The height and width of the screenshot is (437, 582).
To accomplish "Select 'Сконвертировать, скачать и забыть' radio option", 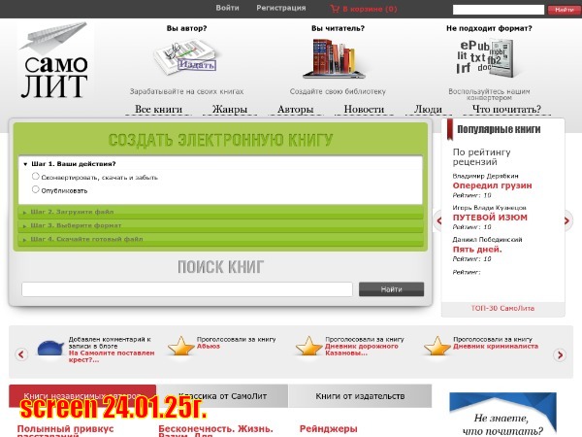I will (36, 177).
